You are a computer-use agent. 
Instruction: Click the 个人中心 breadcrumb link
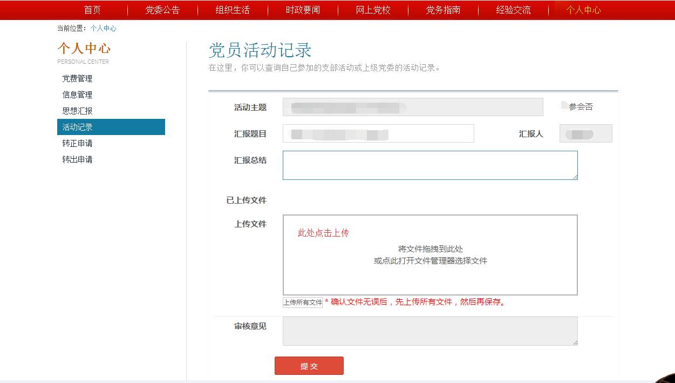(103, 28)
